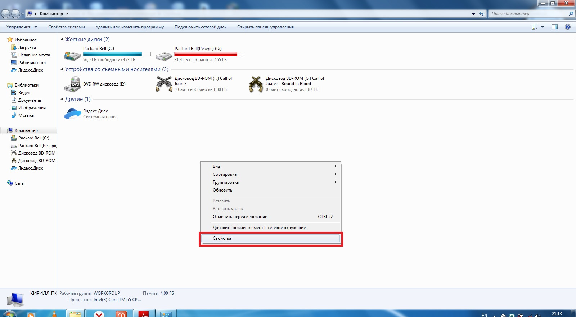Choose Добавить новый элемент в сетевое окружение
This screenshot has width=576, height=317.
click(x=270, y=228)
